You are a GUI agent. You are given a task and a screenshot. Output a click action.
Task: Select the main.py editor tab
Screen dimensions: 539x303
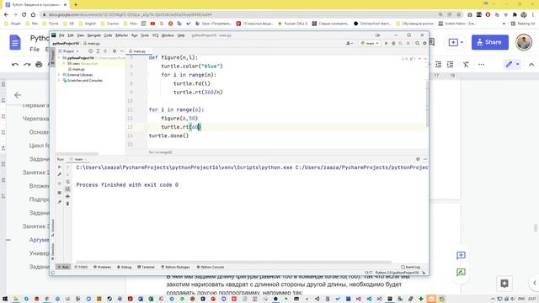[x=139, y=51]
